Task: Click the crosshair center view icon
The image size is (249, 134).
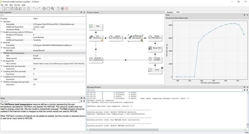Action: pyautogui.click(x=44, y=9)
